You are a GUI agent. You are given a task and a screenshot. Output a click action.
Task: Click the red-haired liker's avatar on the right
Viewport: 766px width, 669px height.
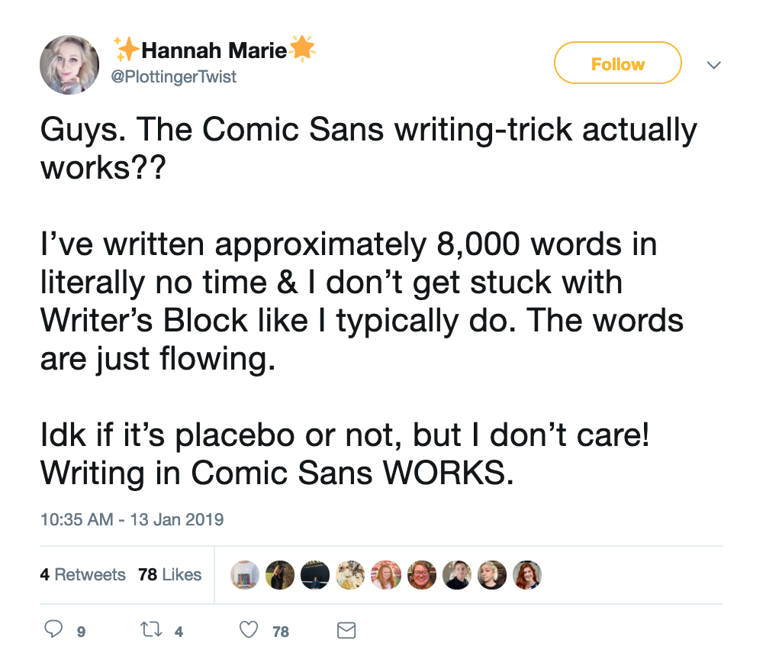click(527, 575)
